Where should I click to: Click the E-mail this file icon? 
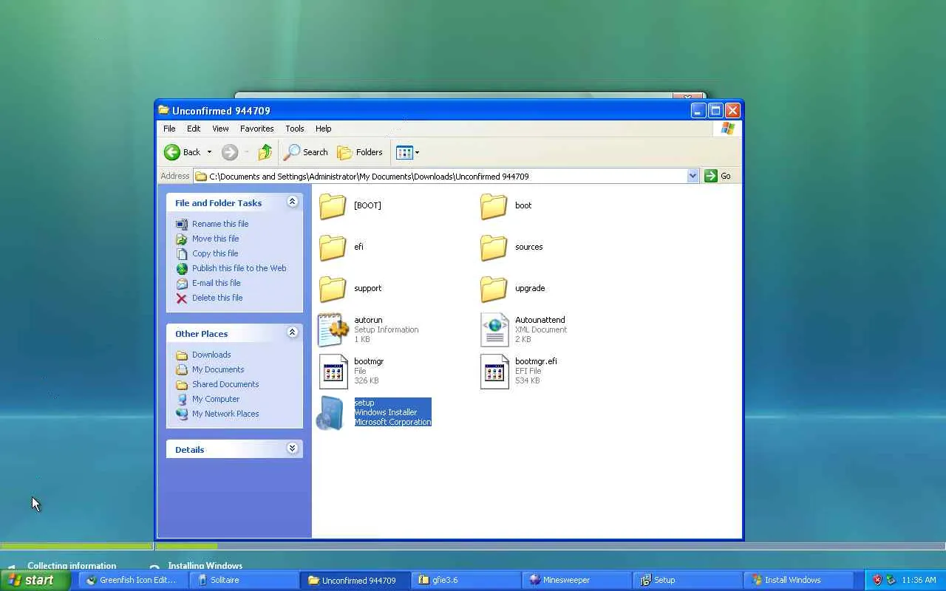tap(182, 283)
